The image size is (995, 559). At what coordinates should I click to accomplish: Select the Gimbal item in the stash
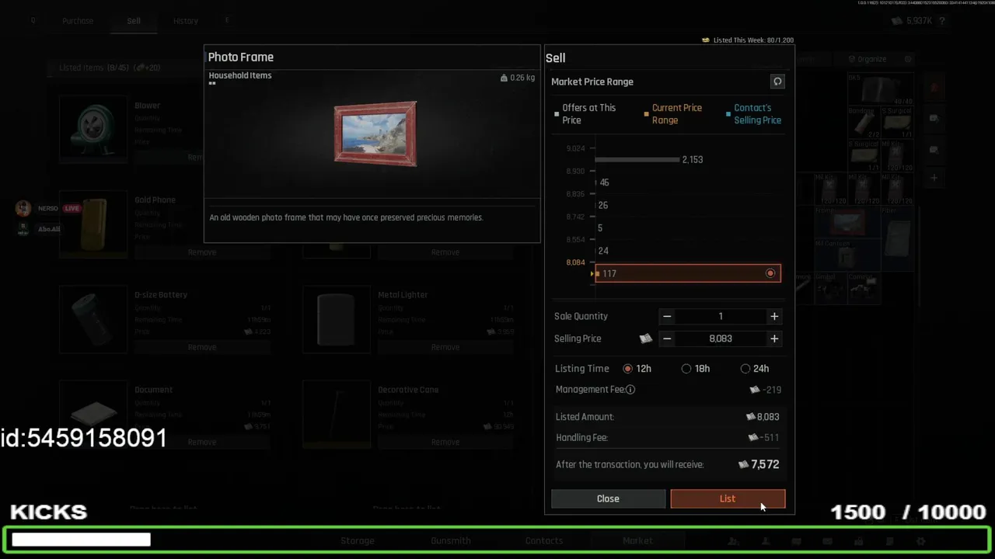click(x=830, y=286)
